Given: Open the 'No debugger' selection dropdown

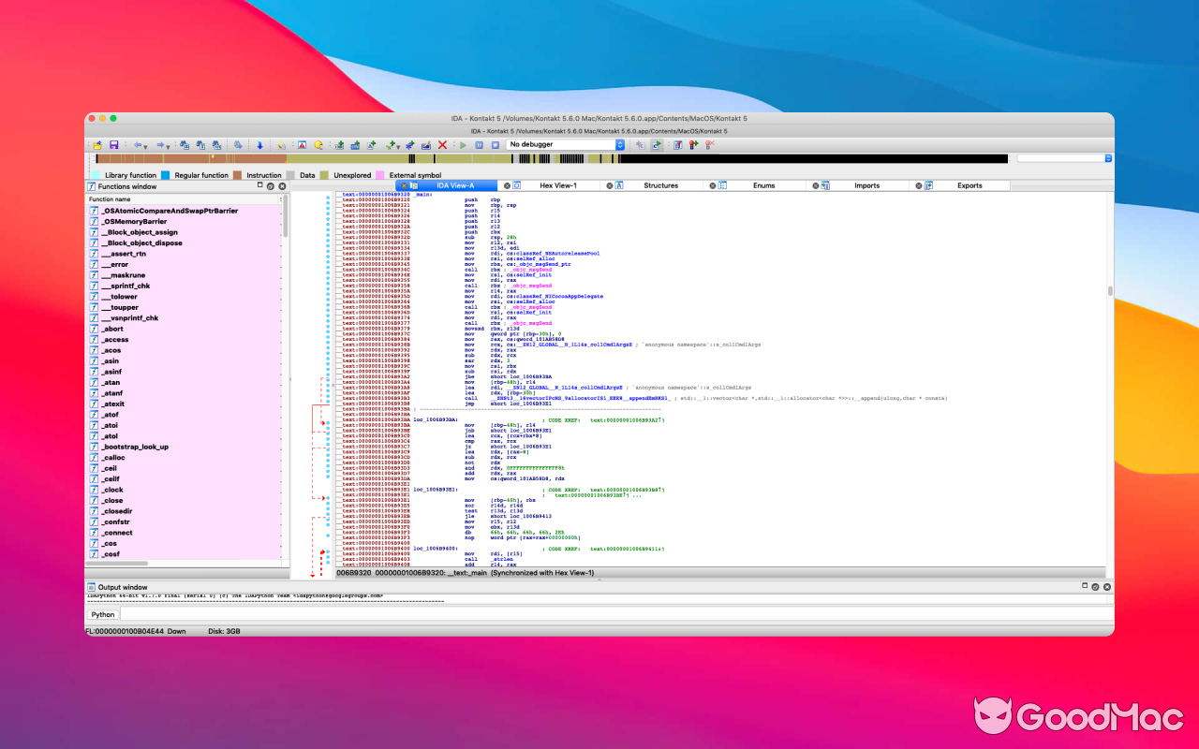Looking at the screenshot, I should pos(618,144).
